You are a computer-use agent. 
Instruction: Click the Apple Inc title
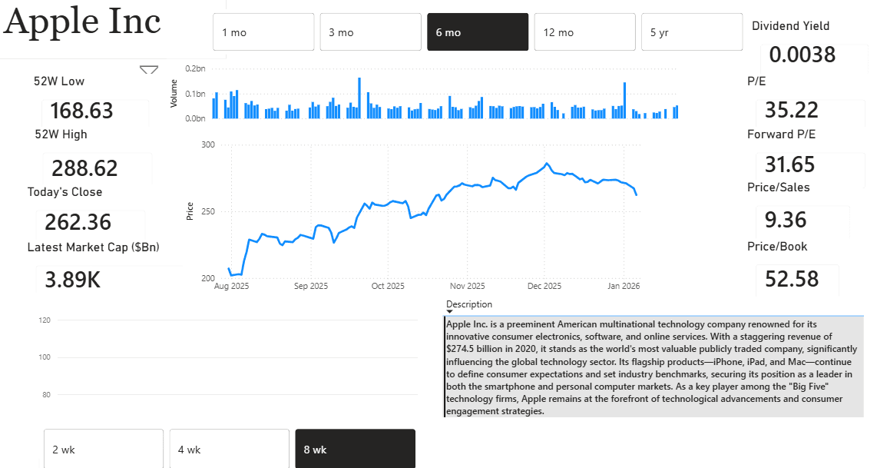click(x=81, y=23)
